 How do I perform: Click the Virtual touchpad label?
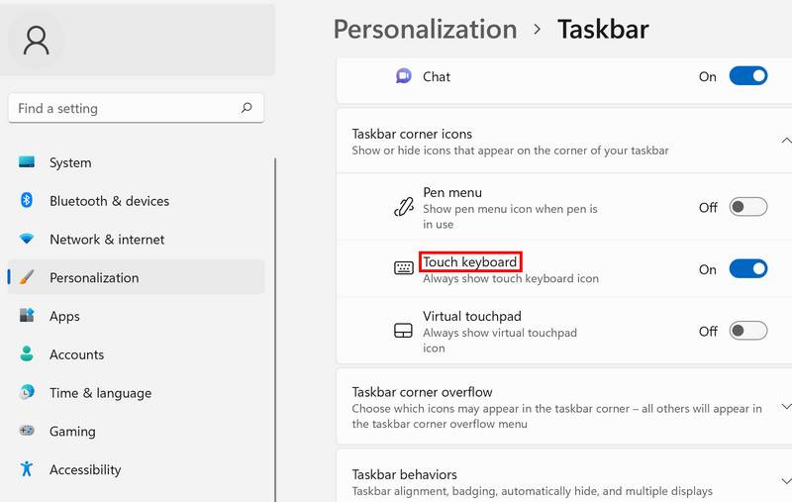coord(472,316)
